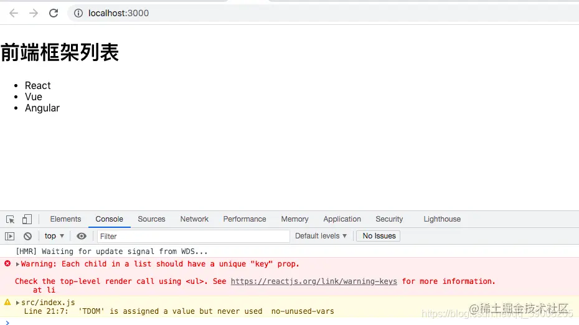Reload the localhost page
This screenshot has height=325, width=579.
click(54, 13)
